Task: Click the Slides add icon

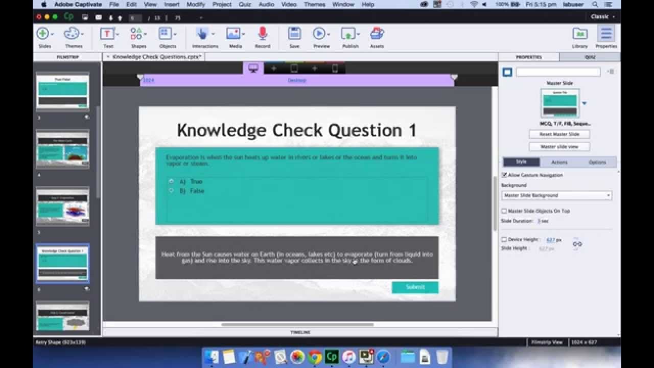Action: 42,34
